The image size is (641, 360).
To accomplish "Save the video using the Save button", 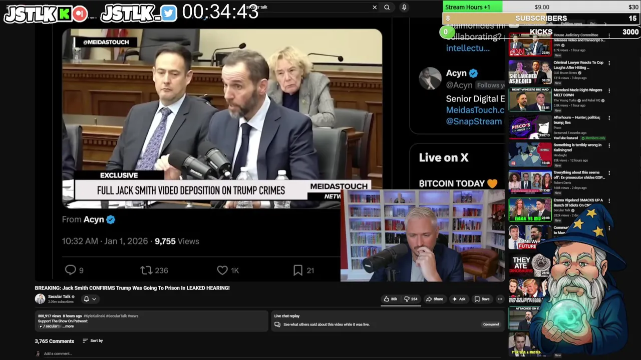I will (x=482, y=299).
